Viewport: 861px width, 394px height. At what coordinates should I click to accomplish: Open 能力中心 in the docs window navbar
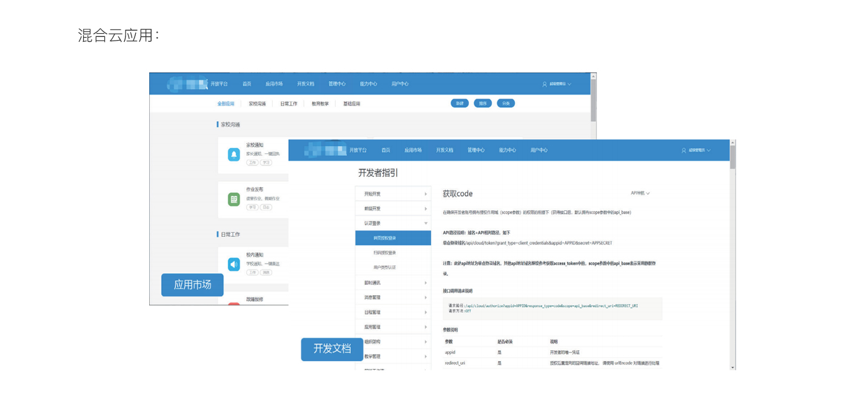[507, 150]
